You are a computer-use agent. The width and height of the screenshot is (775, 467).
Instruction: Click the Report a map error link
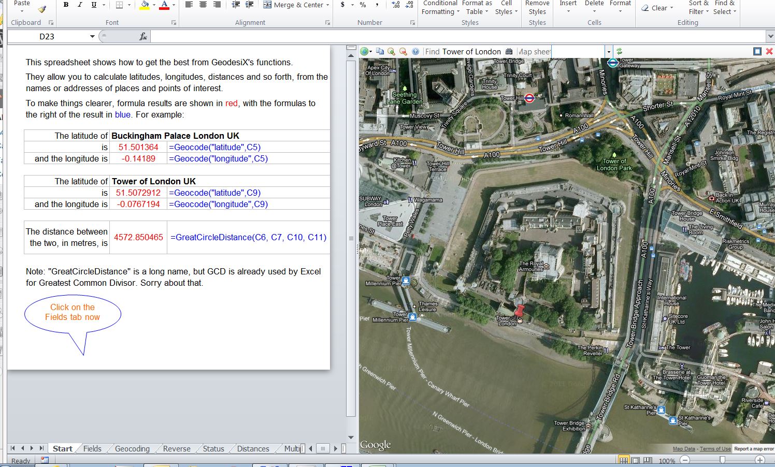(754, 449)
